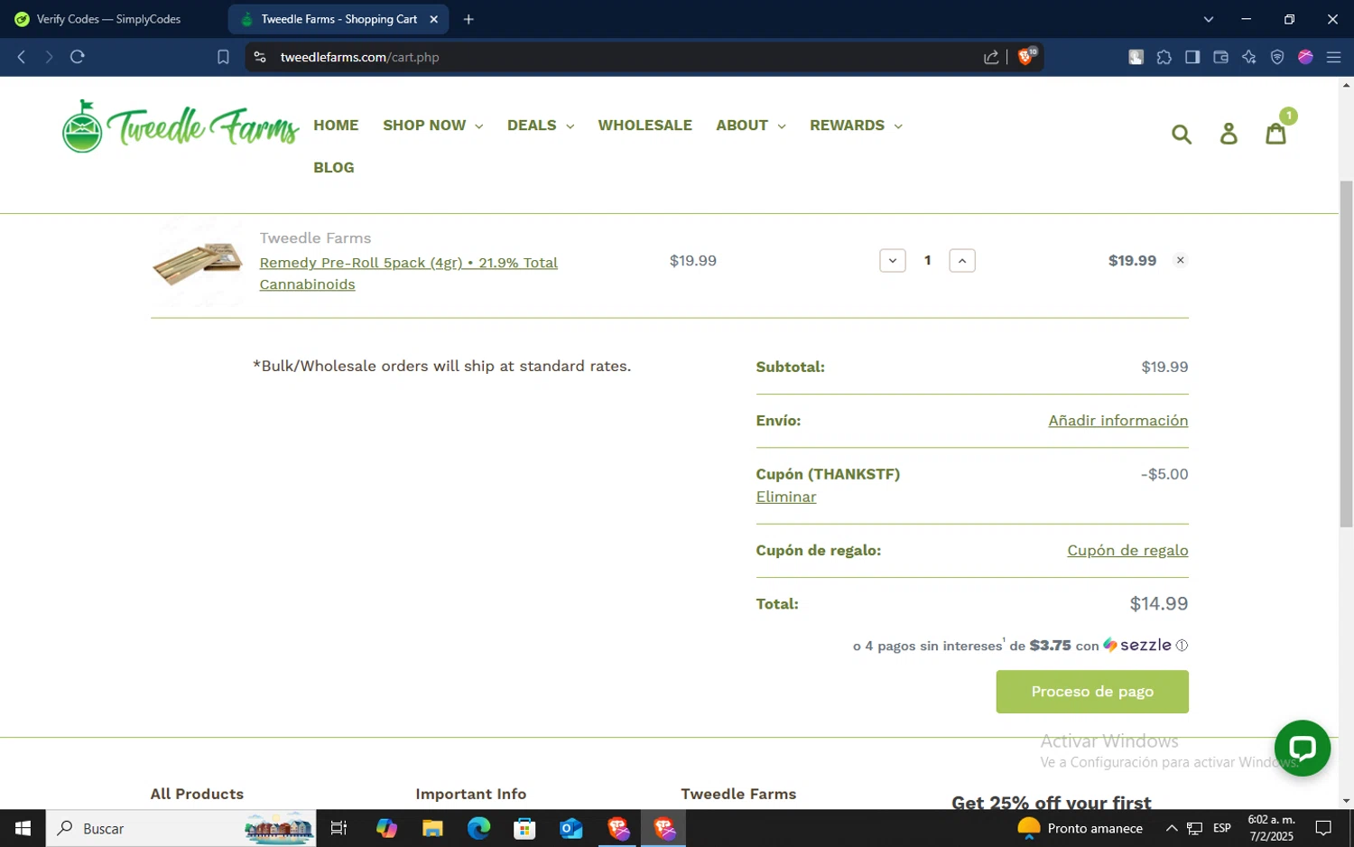Open Brave Shields icon
The height and width of the screenshot is (847, 1354).
pos(1026,56)
